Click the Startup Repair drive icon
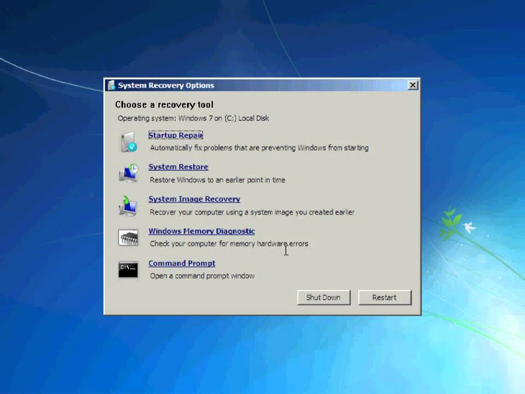 [129, 142]
